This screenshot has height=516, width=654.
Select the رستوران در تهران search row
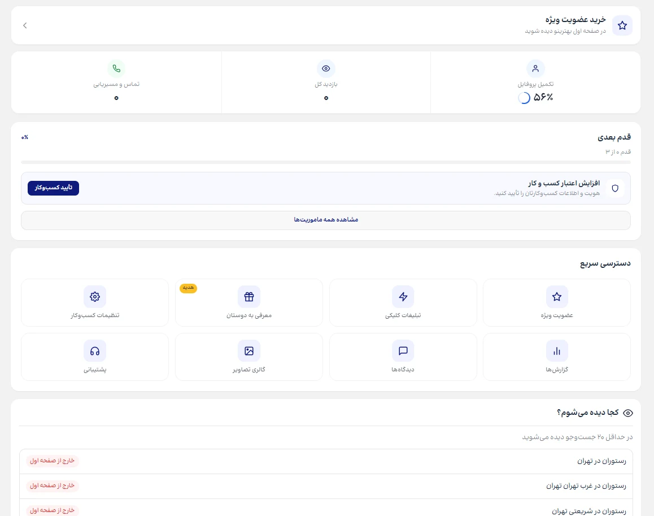coord(326,461)
